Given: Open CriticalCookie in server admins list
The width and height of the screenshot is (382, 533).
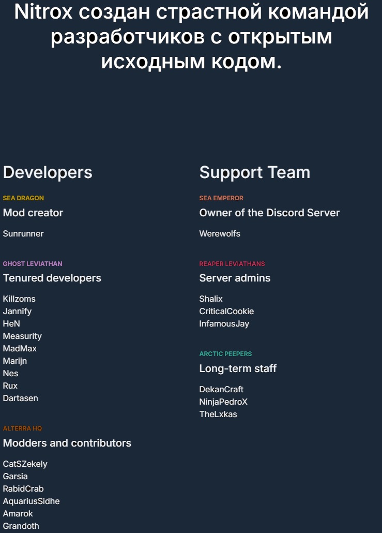Looking at the screenshot, I should (226, 312).
